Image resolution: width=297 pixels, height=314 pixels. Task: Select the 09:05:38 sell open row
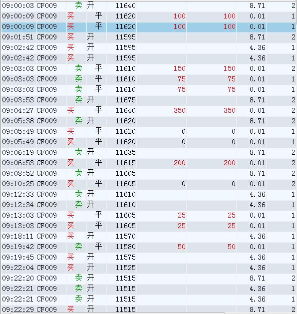click(149, 121)
